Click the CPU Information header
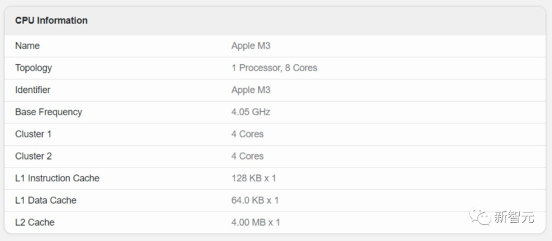Viewport: 552px width, 241px height. click(x=51, y=21)
